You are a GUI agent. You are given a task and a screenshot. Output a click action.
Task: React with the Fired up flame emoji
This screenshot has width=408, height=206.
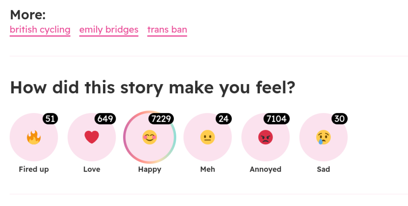click(34, 137)
